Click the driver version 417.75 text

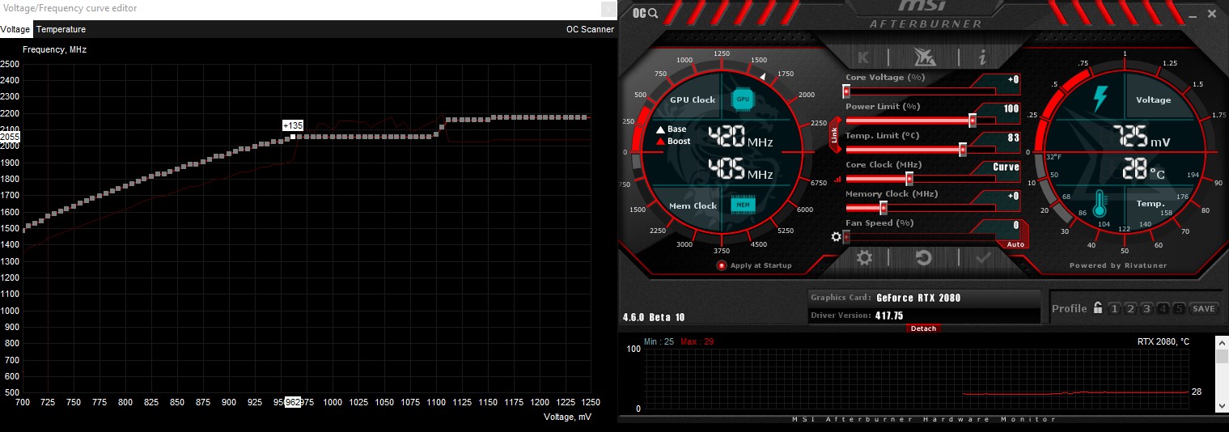(889, 316)
